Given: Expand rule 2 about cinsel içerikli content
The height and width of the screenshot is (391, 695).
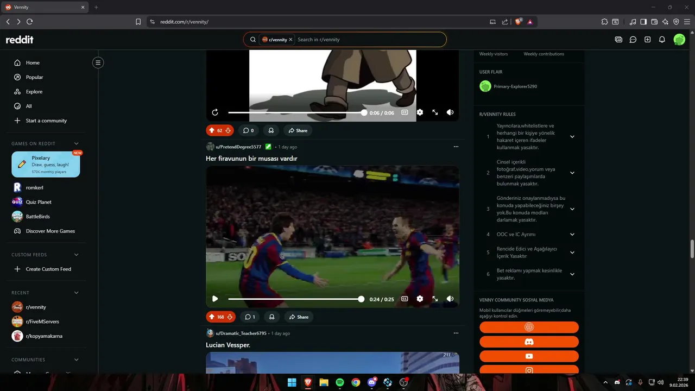Looking at the screenshot, I should (x=572, y=173).
